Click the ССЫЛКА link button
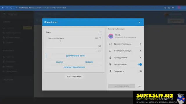Viewport: 186px width, 104px height. coord(59,62)
